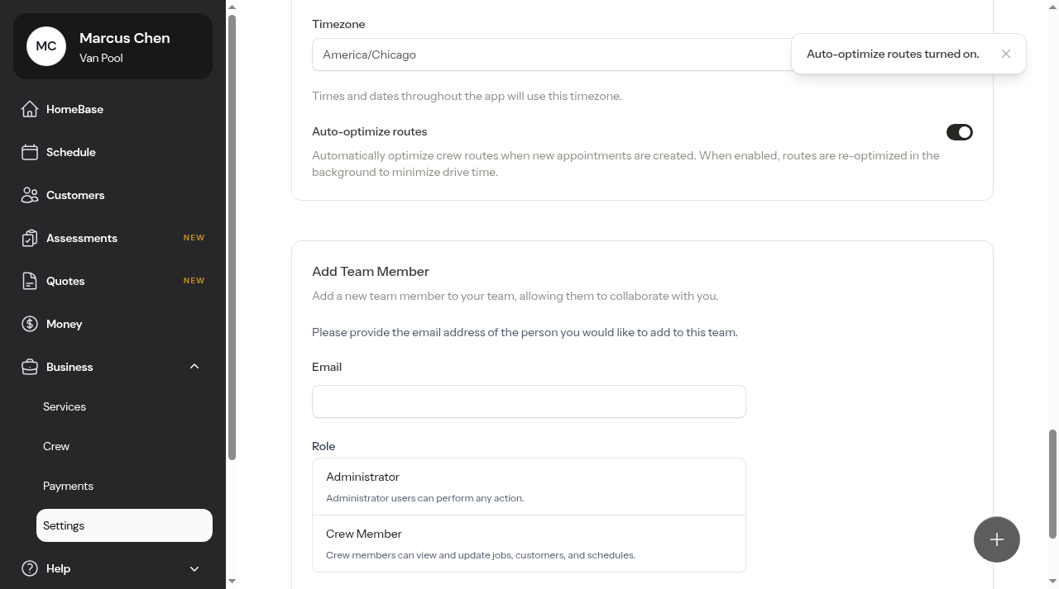Collapse the Business menu chevron
Viewport: 1059px width, 589px height.
point(194,367)
